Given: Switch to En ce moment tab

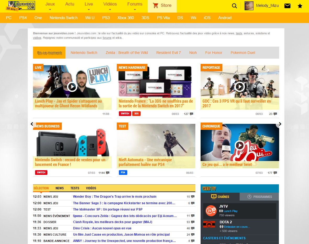Looking at the screenshot, I should 49,53.
